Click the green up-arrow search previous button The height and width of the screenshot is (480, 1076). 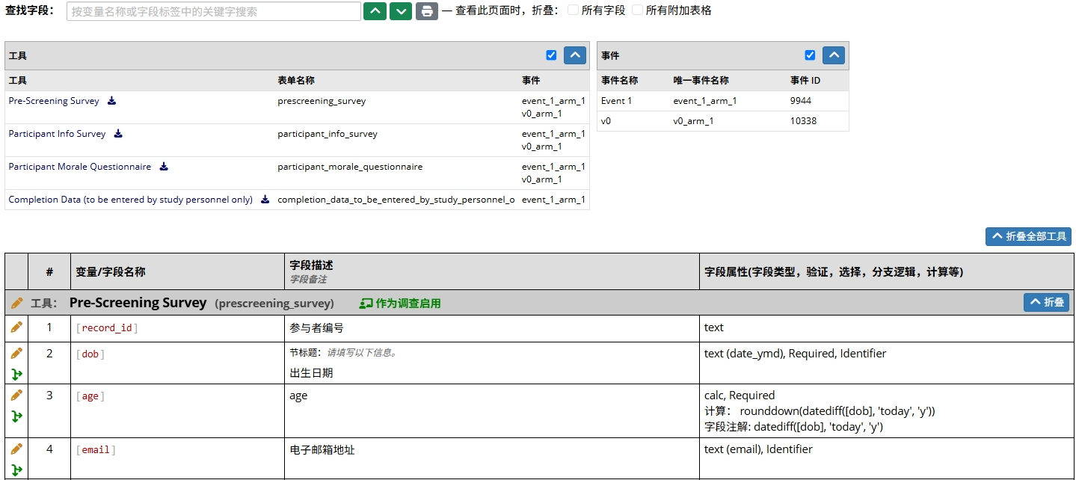375,11
